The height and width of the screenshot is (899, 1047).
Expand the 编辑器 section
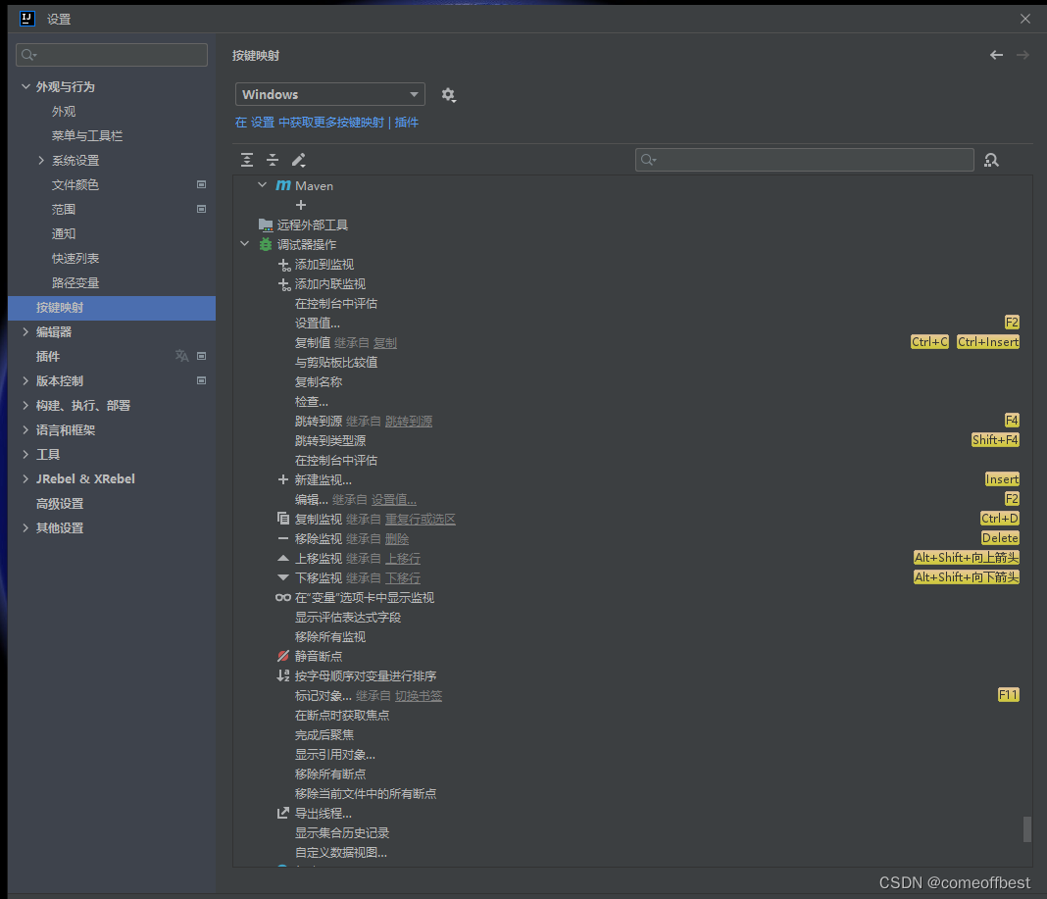click(x=25, y=332)
